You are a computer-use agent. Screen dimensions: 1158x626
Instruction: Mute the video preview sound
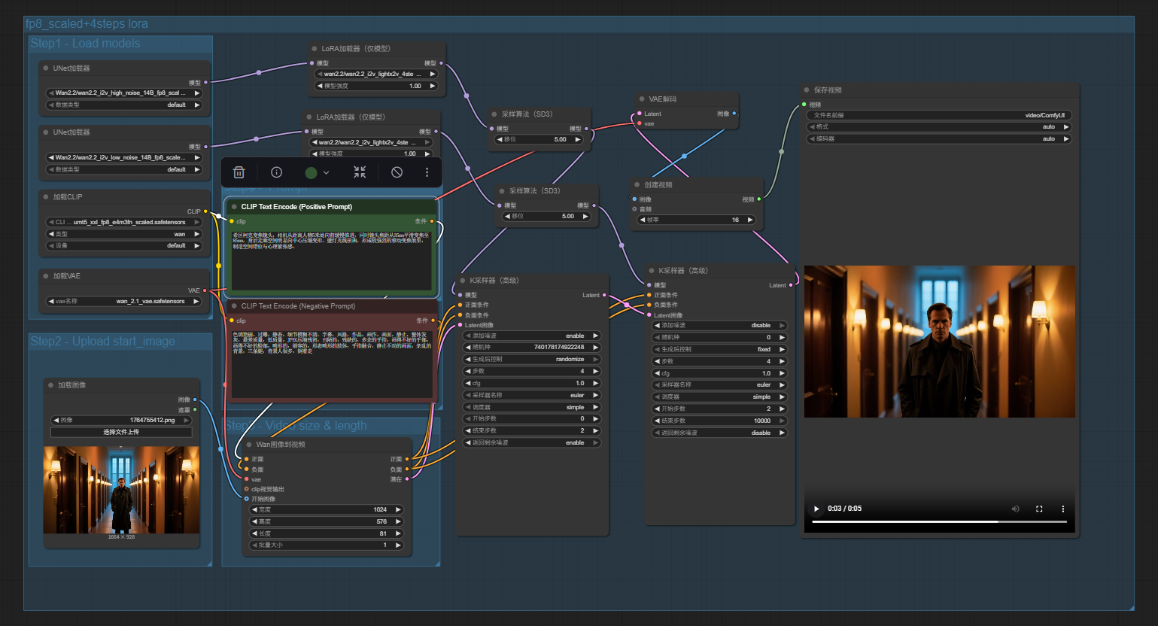click(x=1015, y=509)
